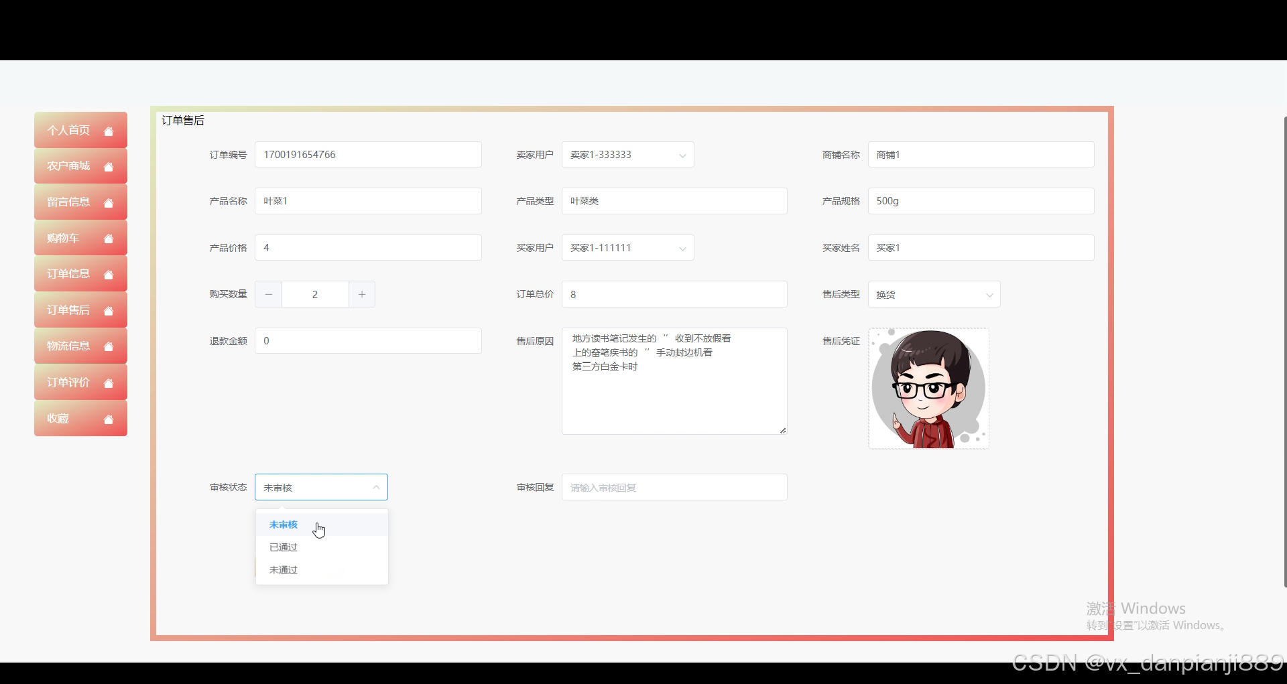Expand the 卖家用户 dropdown
1287x684 pixels.
tap(627, 155)
